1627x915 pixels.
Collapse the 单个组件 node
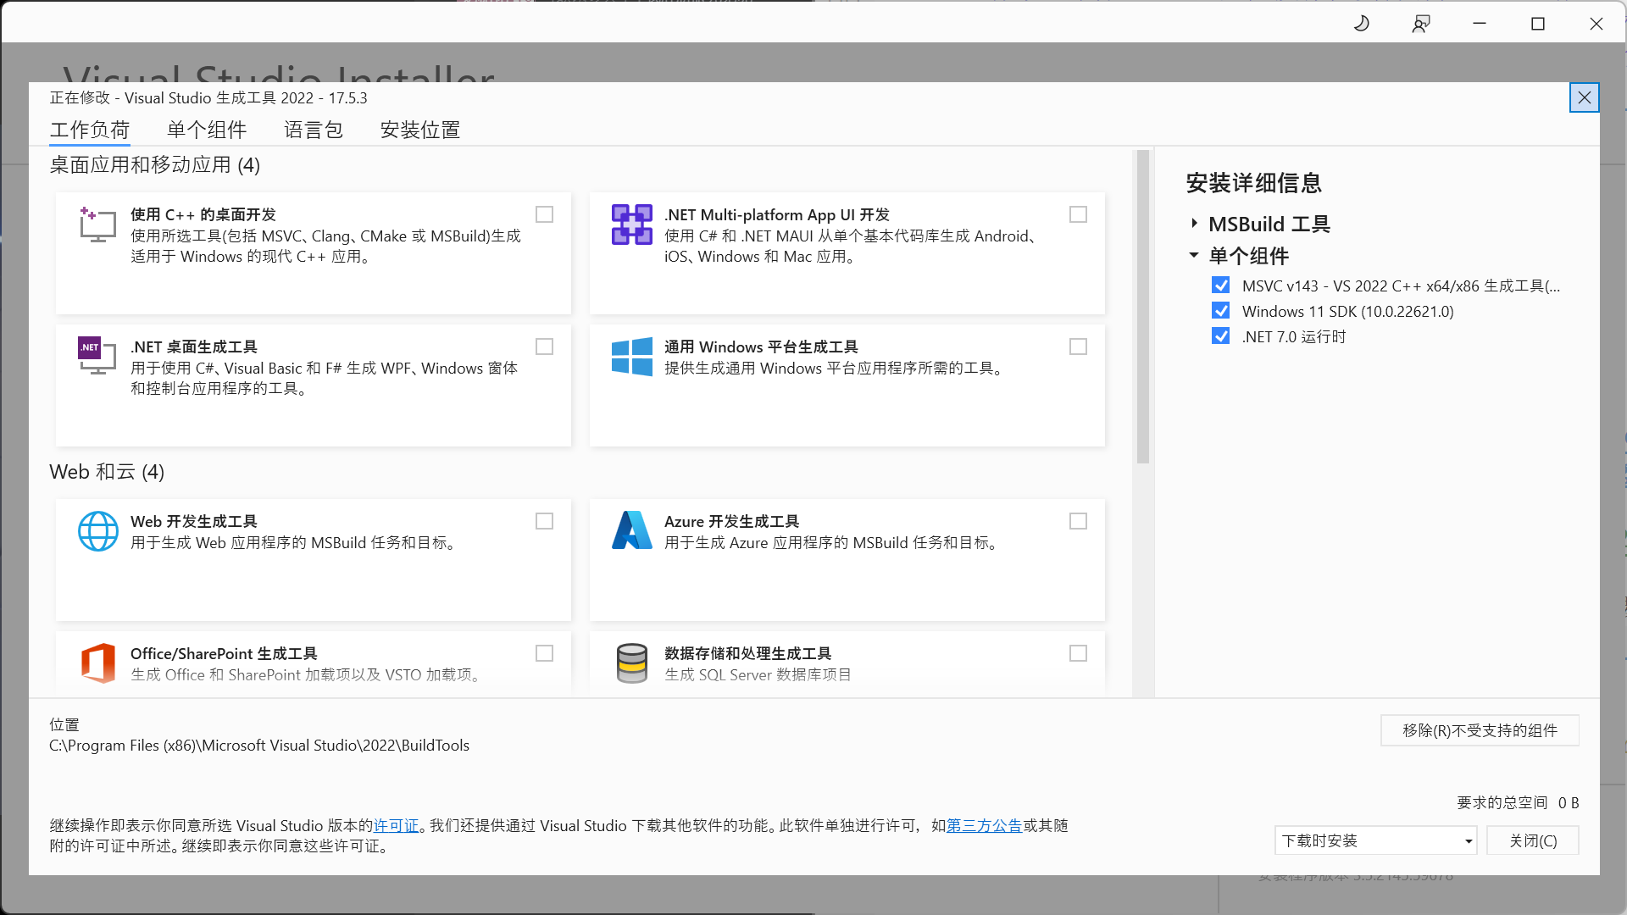tap(1194, 255)
